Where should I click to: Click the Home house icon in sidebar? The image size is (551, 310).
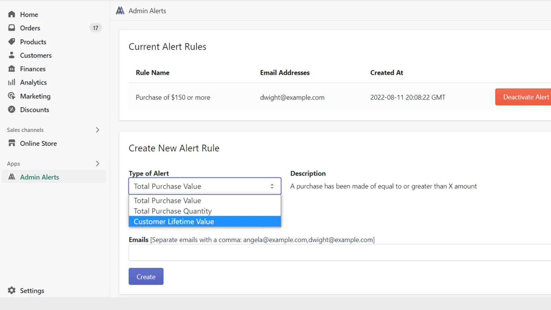click(x=12, y=14)
